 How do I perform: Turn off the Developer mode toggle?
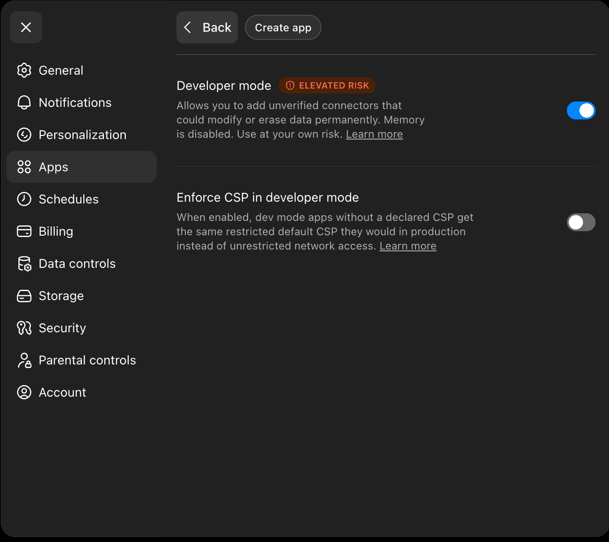581,110
